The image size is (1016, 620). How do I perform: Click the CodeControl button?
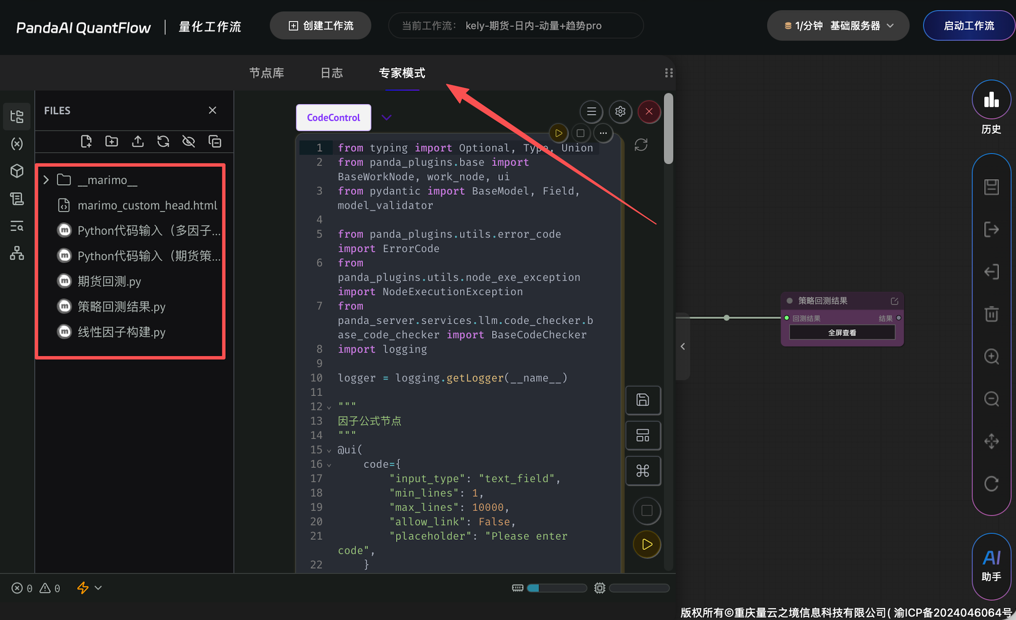(x=333, y=118)
